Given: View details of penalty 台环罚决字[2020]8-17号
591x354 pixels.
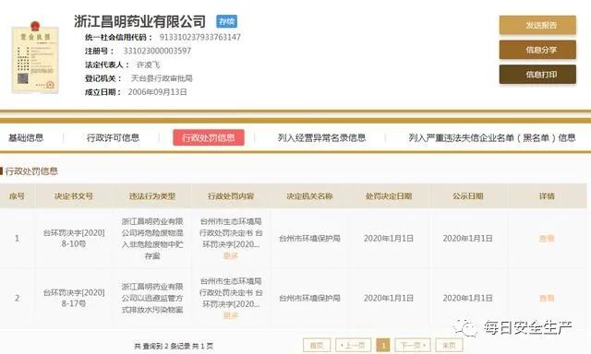Looking at the screenshot, I should 547,298.
